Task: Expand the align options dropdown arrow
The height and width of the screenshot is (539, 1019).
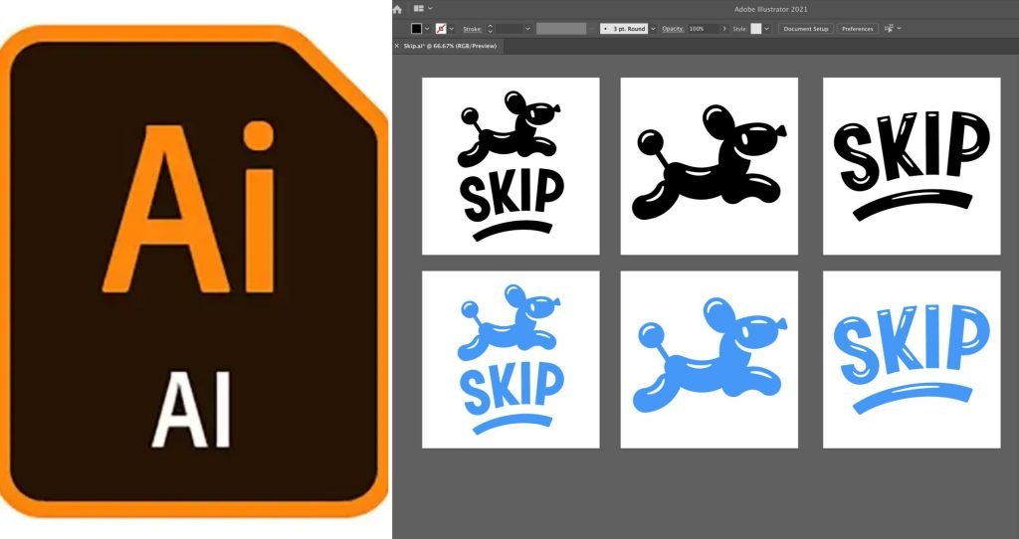Action: (x=899, y=28)
